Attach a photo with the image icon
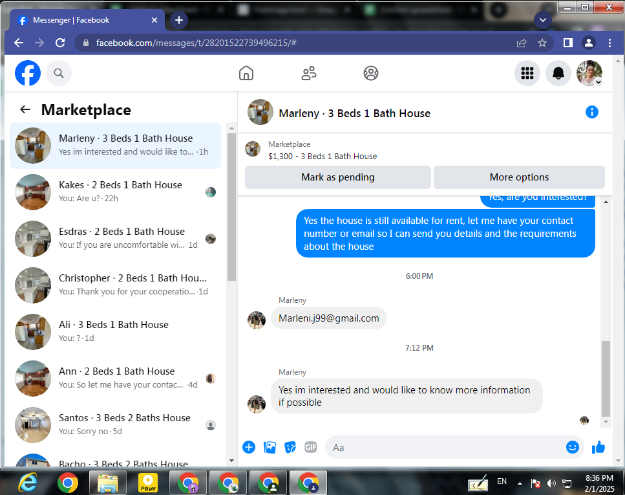 270,447
